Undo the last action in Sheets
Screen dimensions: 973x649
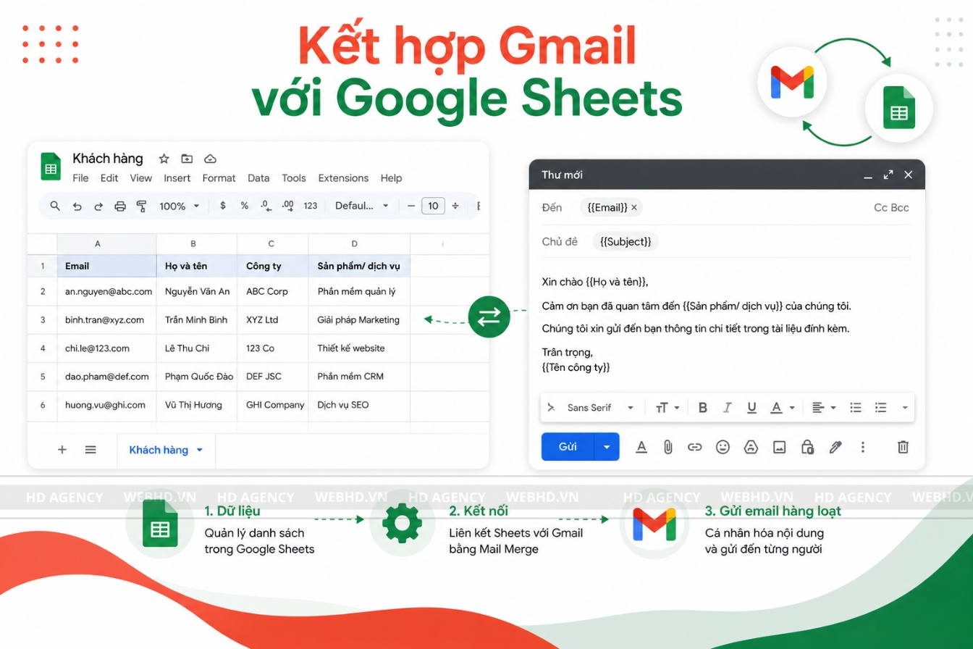pos(77,206)
